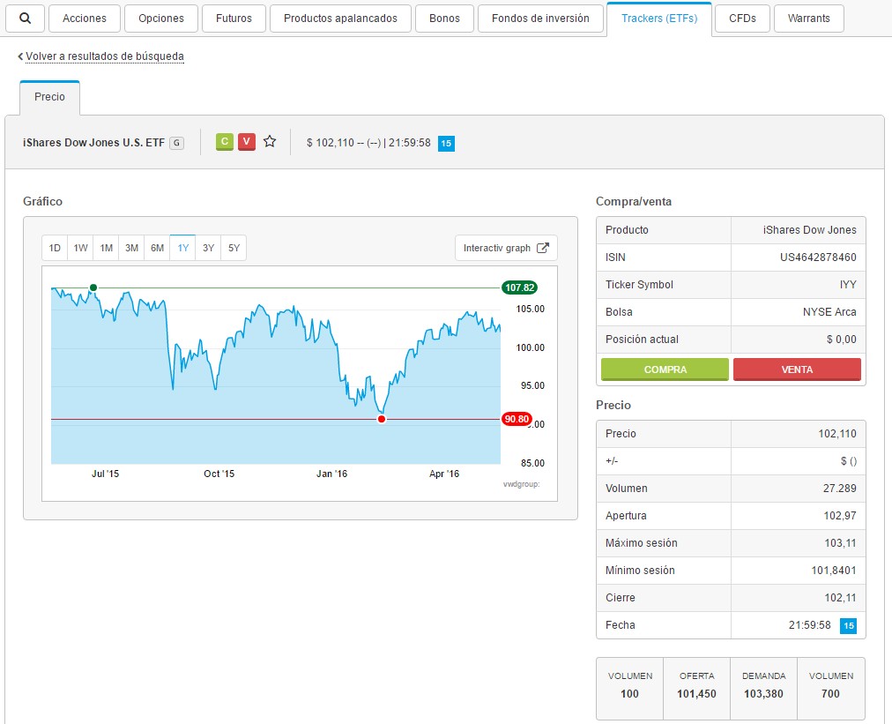Click the green COMPRA button

(x=665, y=369)
